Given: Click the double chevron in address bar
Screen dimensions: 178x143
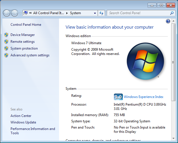Looking at the screenshot, I should pyautogui.click(x=30, y=13).
